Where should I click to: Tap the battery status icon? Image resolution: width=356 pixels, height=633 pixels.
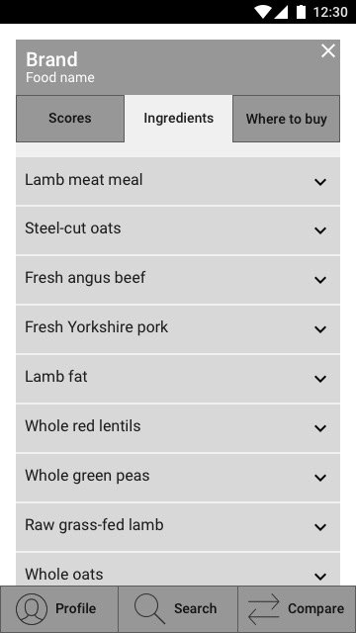[301, 12]
